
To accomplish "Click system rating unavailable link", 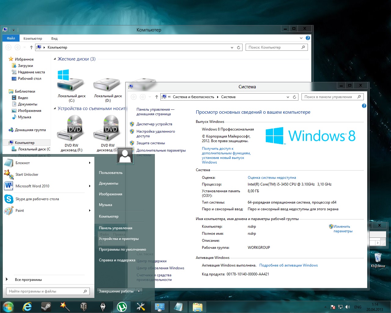I will (x=272, y=178).
